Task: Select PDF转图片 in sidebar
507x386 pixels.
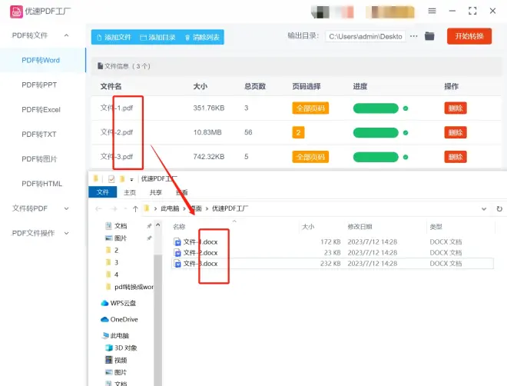Action: (x=39, y=159)
